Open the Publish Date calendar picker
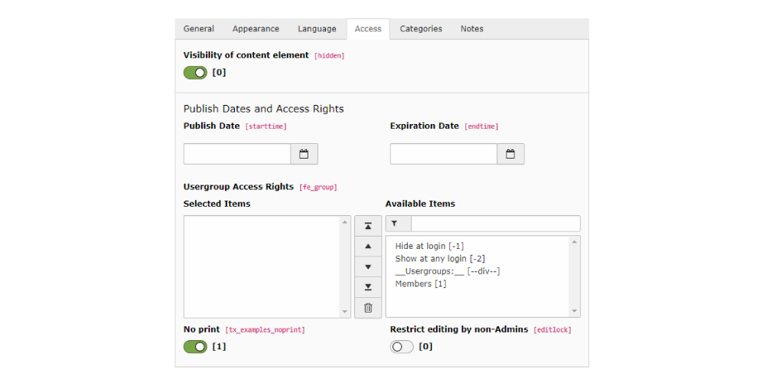 (304, 154)
